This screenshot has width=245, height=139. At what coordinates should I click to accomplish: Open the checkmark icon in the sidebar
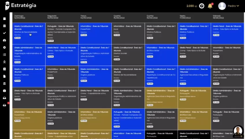pyautogui.click(x=4, y=33)
